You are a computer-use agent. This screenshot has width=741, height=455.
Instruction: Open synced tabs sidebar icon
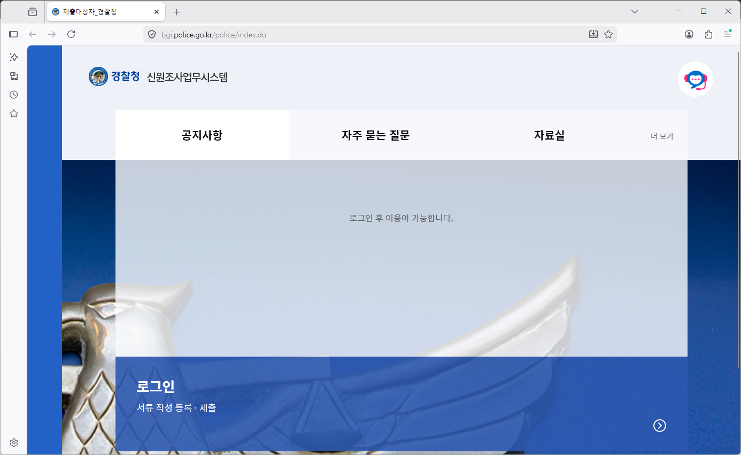pyautogui.click(x=14, y=76)
